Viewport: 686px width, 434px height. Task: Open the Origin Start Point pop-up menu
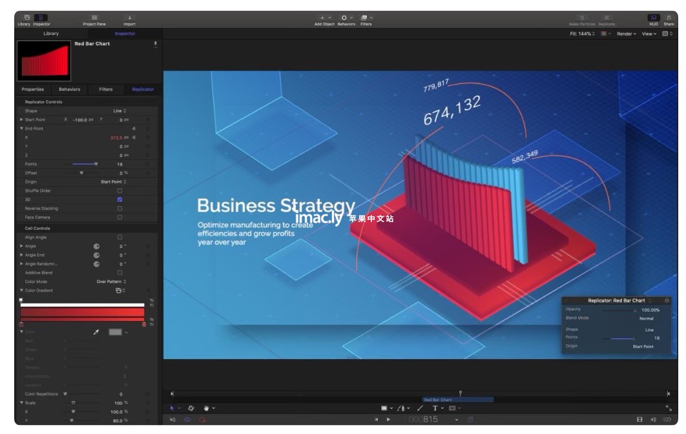click(113, 181)
